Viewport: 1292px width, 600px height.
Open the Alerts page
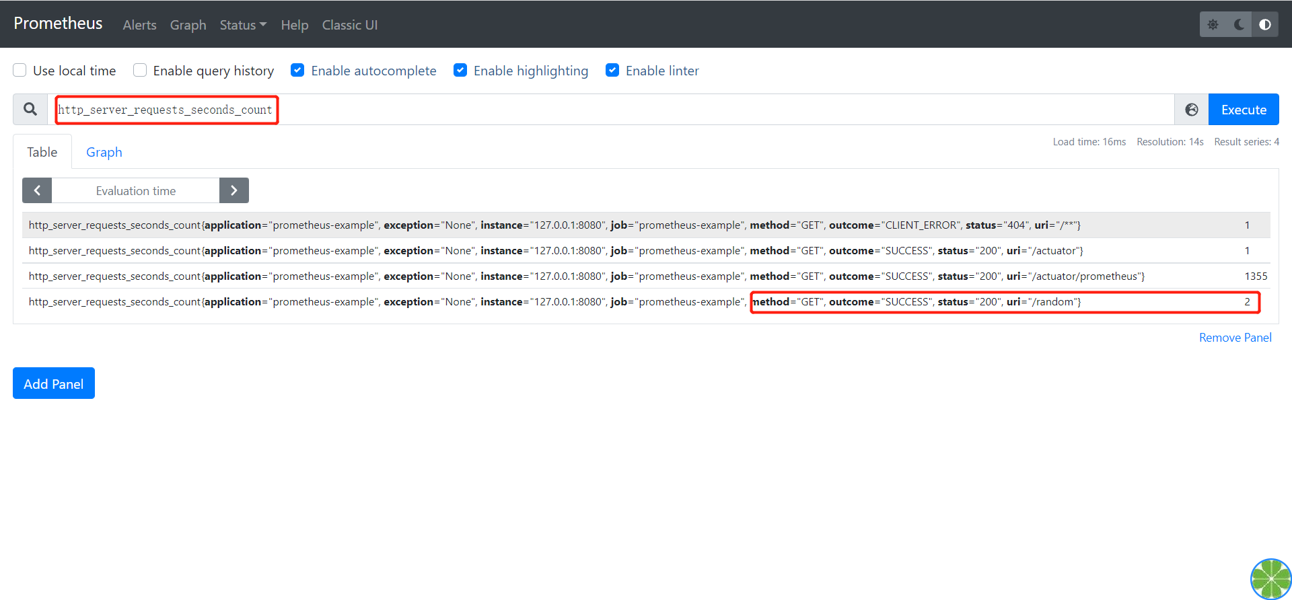tap(139, 25)
